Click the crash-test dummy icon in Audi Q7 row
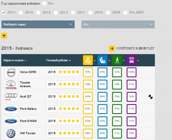This screenshot has height=140, width=172. tap(150, 97)
